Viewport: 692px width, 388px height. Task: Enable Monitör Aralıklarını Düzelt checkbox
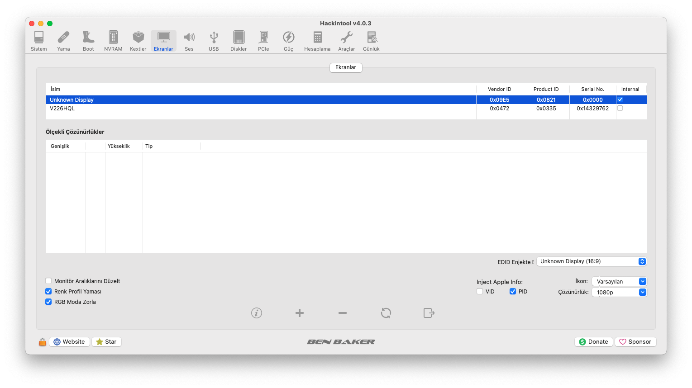pyautogui.click(x=49, y=281)
